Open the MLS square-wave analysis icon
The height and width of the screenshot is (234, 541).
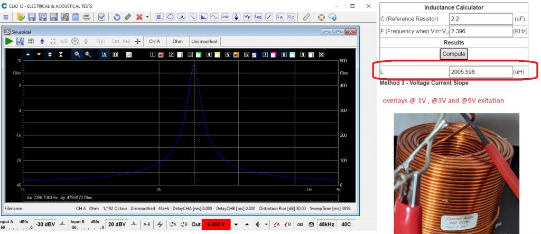click(x=160, y=17)
